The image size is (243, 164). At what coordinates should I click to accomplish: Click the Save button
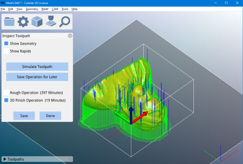(x=24, y=116)
